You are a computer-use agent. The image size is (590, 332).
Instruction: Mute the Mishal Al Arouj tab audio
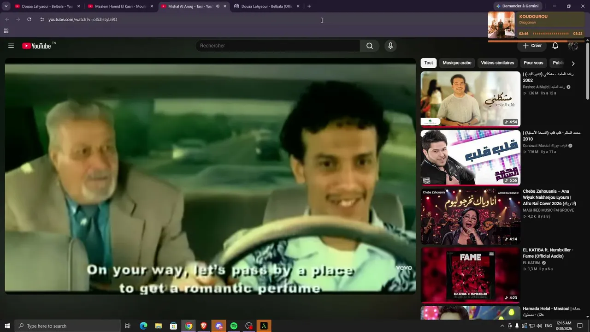(218, 6)
